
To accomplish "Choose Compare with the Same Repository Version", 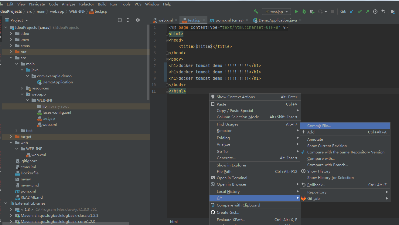I will point(345,152).
